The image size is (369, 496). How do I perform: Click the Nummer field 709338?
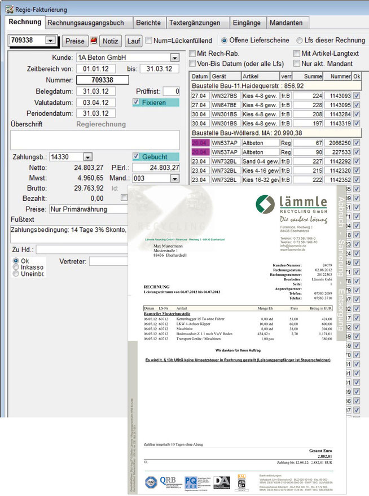(103, 80)
